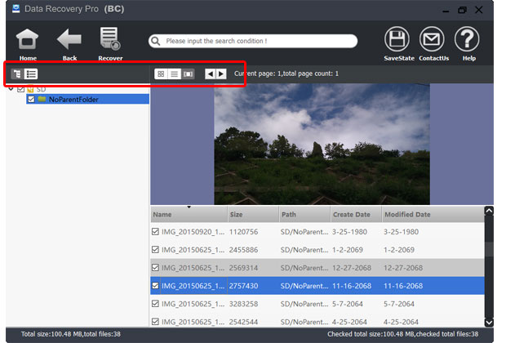Uncheck the file sized 1120756
The width and height of the screenshot is (506, 343).
pos(155,232)
